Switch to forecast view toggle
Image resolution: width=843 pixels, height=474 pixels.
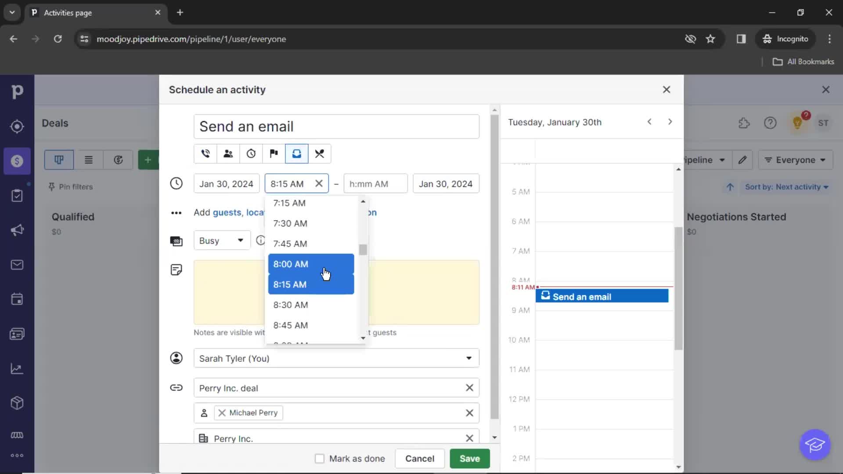point(118,160)
